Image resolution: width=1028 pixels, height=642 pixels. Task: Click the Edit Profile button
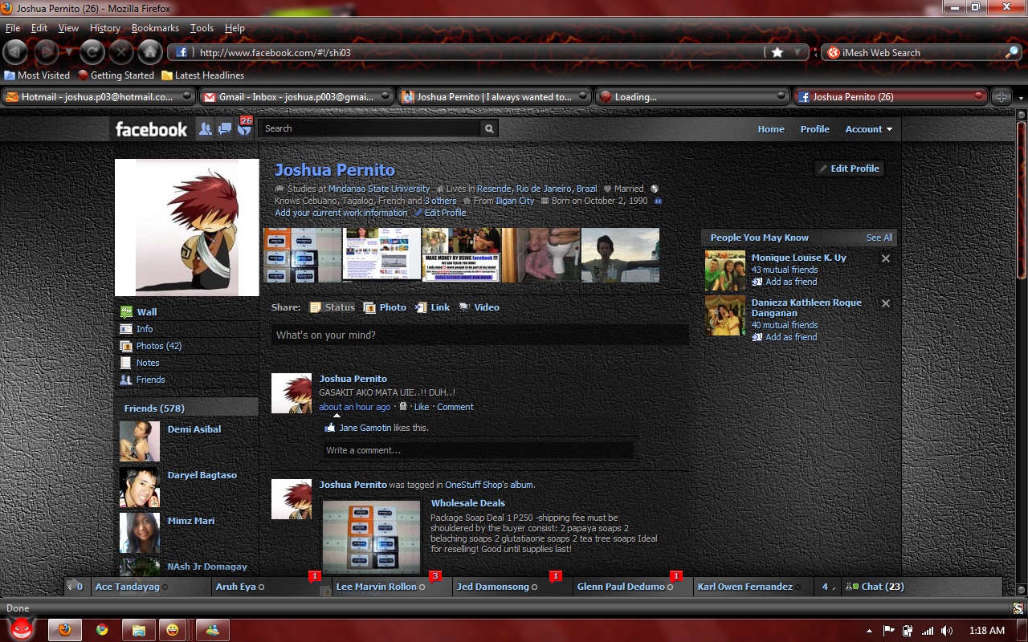tap(850, 169)
